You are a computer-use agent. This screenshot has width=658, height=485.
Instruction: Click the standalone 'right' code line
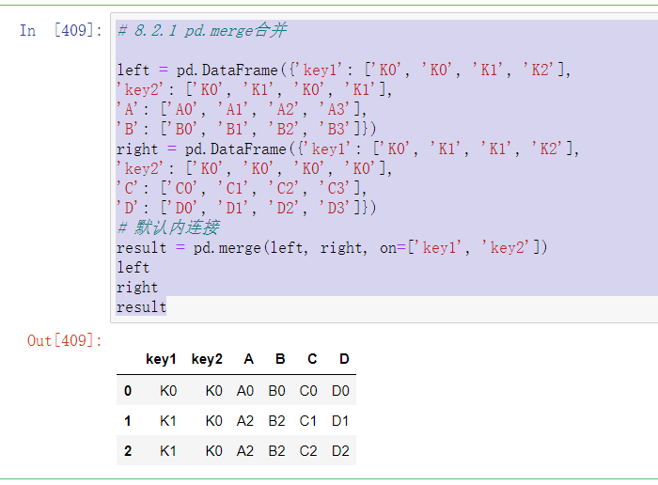pyautogui.click(x=137, y=288)
